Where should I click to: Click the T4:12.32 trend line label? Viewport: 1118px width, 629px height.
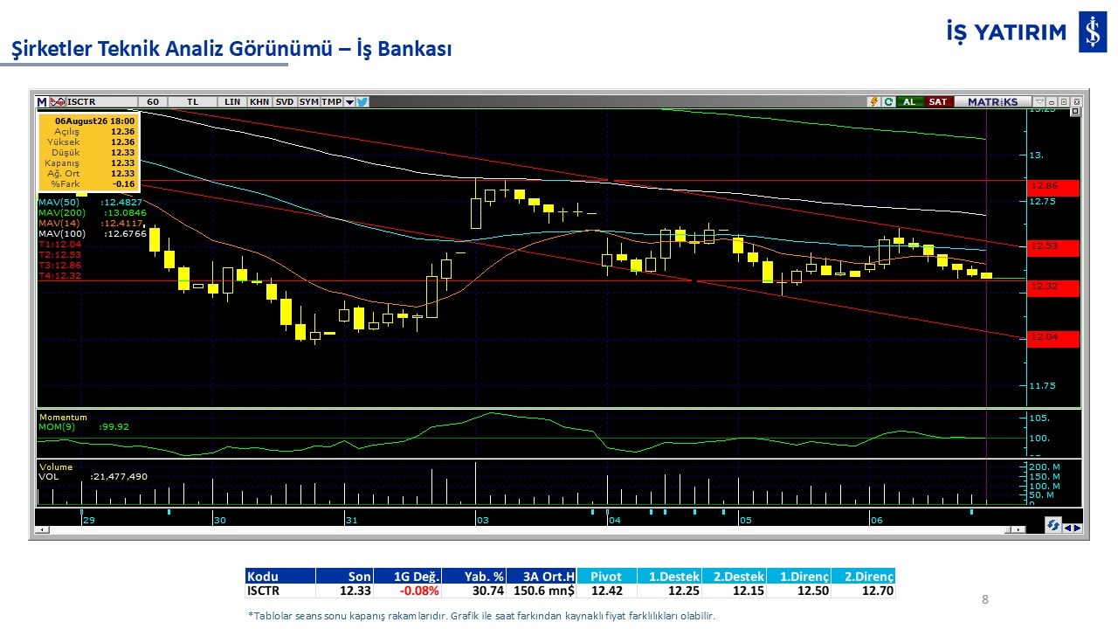(59, 276)
